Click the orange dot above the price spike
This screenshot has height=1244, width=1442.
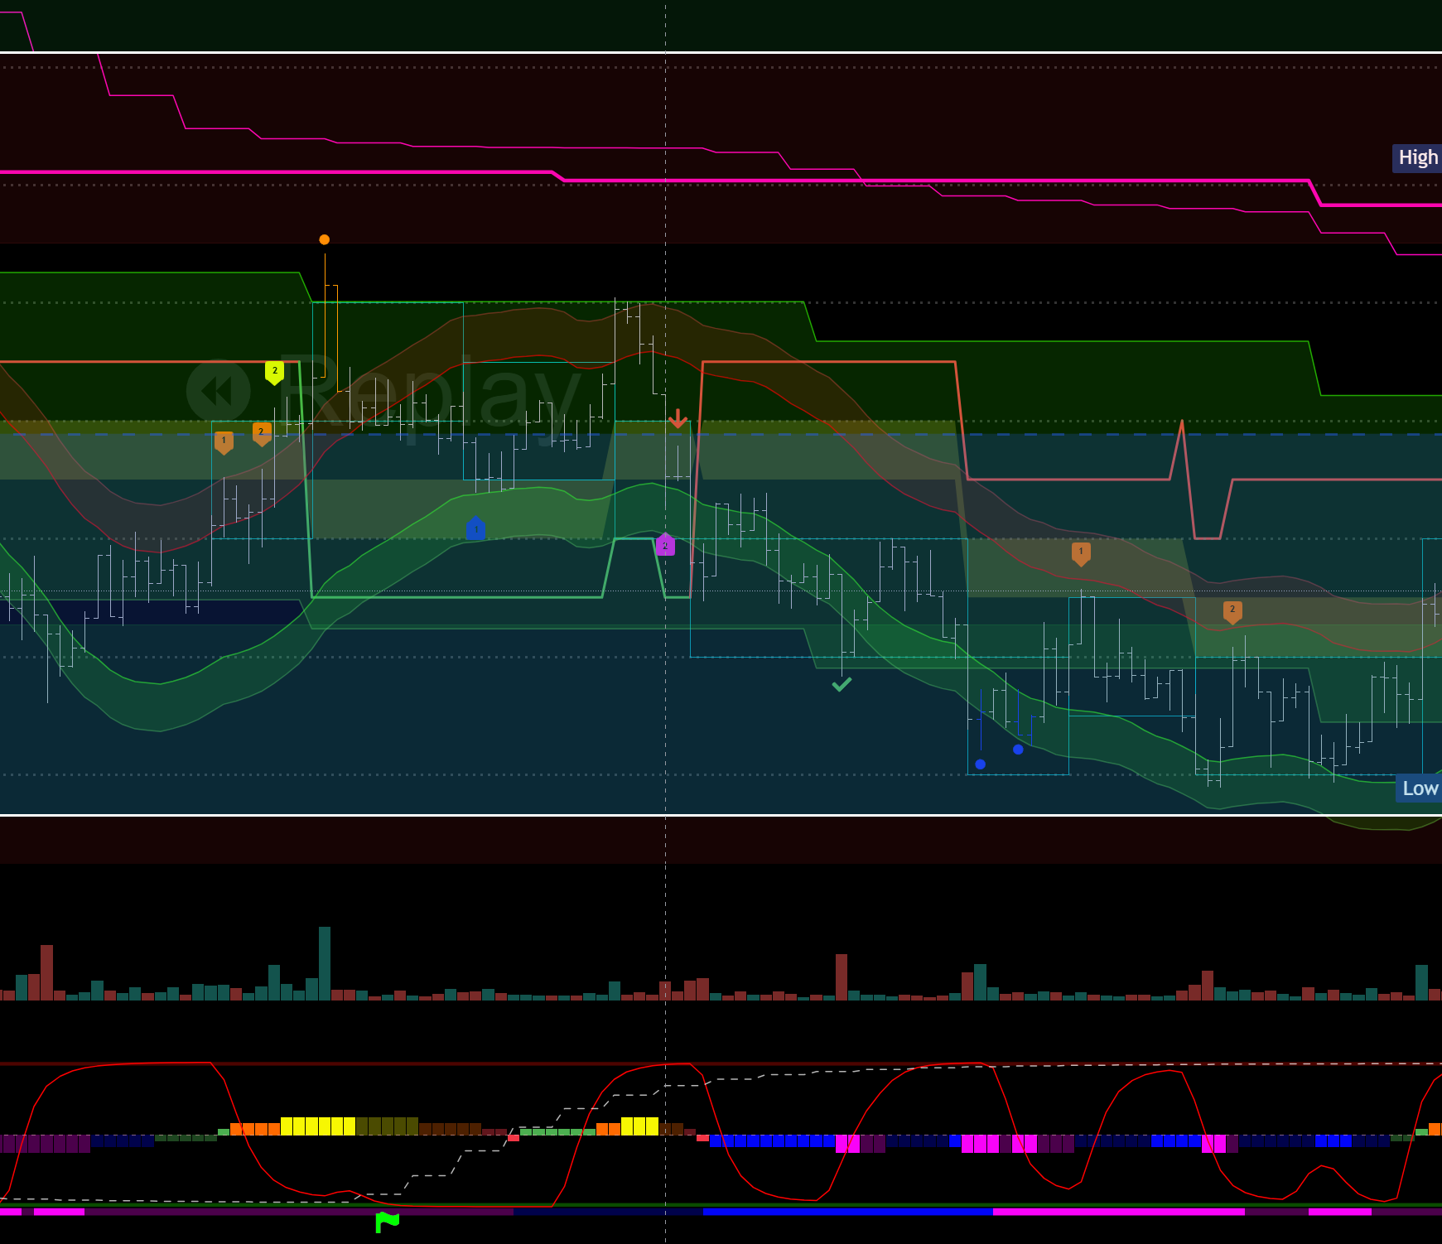click(325, 239)
